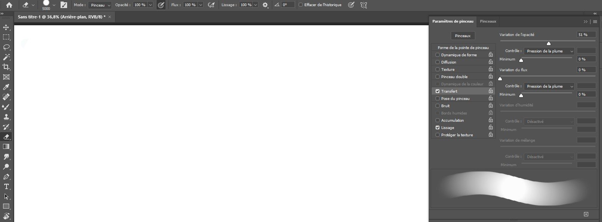
Task: Select the Eyedropper tool
Action: tap(6, 87)
